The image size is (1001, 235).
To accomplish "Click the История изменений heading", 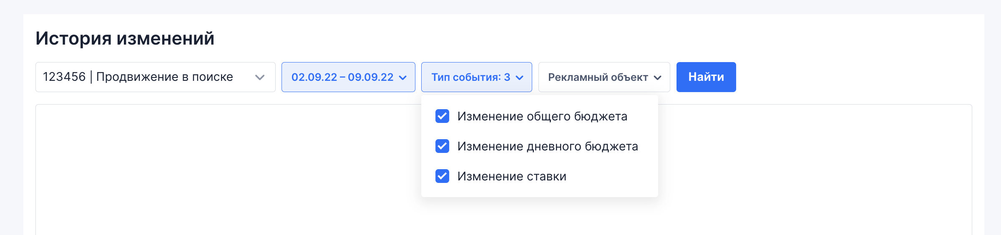I will click(x=125, y=38).
